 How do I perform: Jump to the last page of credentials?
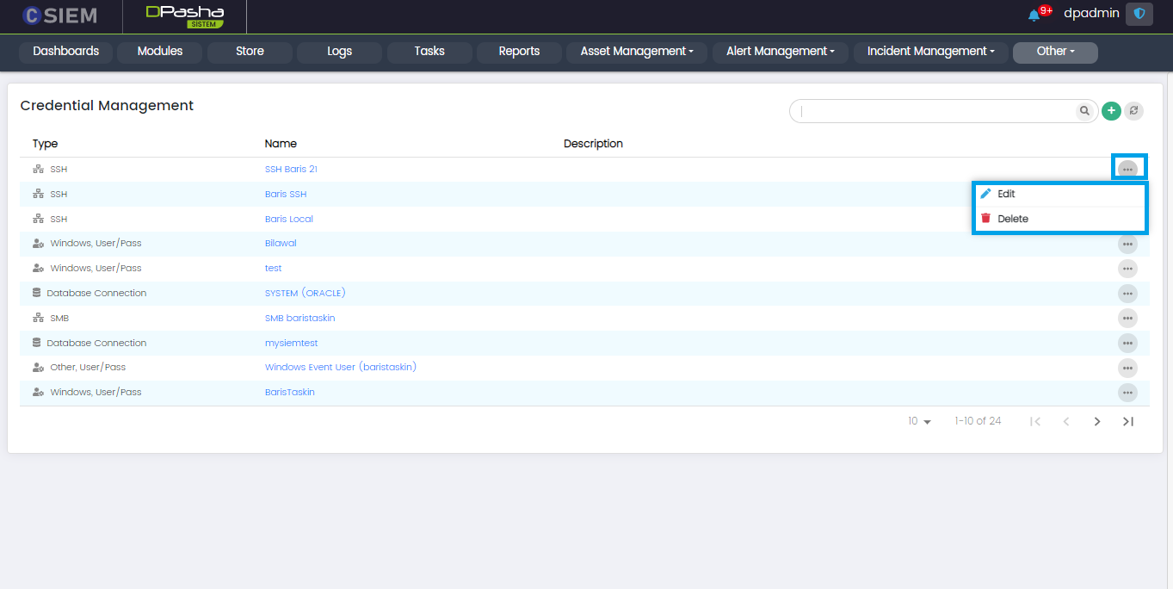(x=1128, y=422)
